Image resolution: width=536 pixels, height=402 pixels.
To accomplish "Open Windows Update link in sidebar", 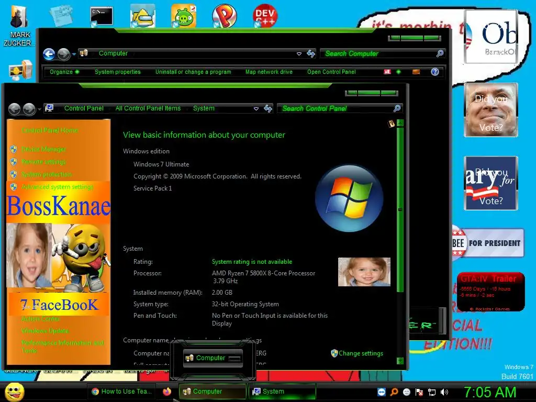I will 45,331.
